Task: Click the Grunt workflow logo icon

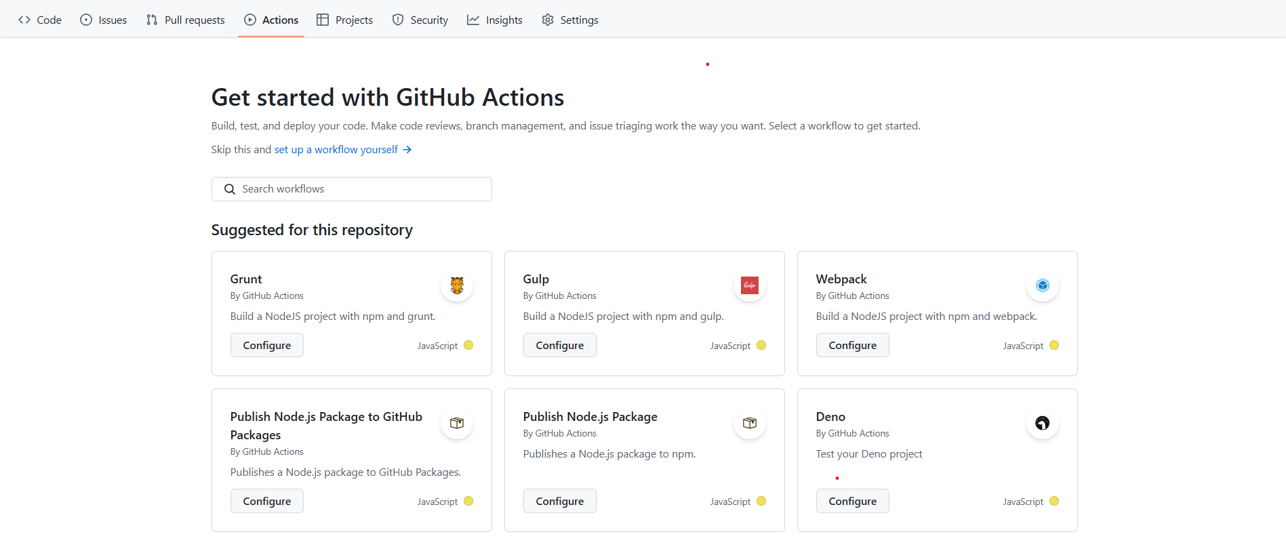Action: pyautogui.click(x=457, y=285)
